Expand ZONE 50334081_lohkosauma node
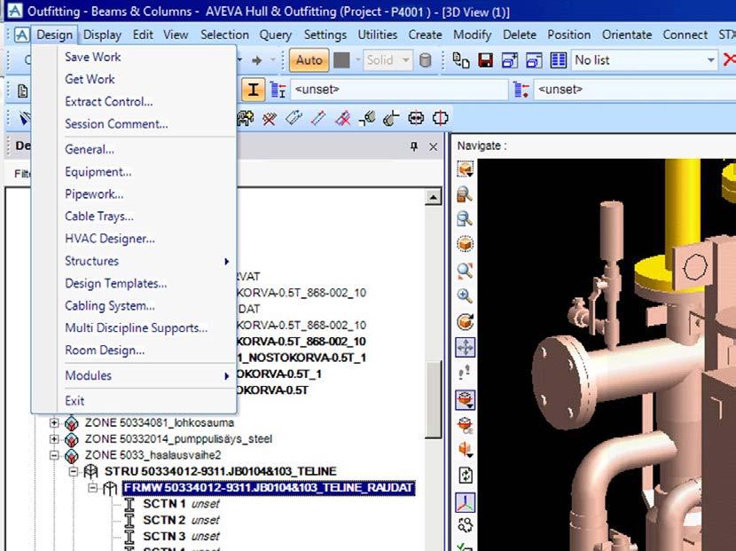This screenshot has width=736, height=551. (x=54, y=422)
